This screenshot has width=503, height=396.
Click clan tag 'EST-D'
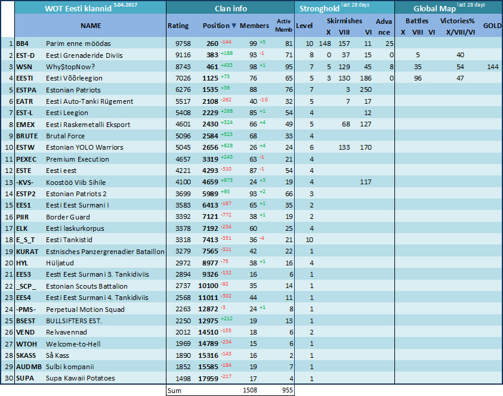tap(25, 55)
